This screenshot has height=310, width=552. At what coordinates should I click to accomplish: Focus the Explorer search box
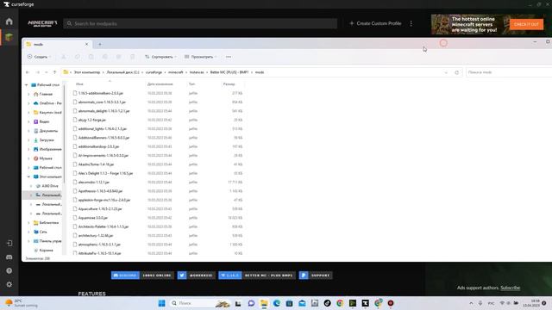[x=509, y=72]
